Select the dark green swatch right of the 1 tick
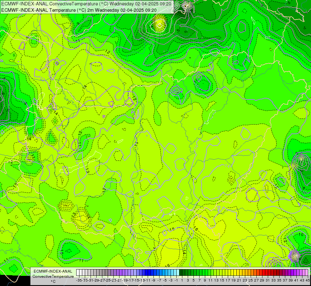 [x=183, y=272]
